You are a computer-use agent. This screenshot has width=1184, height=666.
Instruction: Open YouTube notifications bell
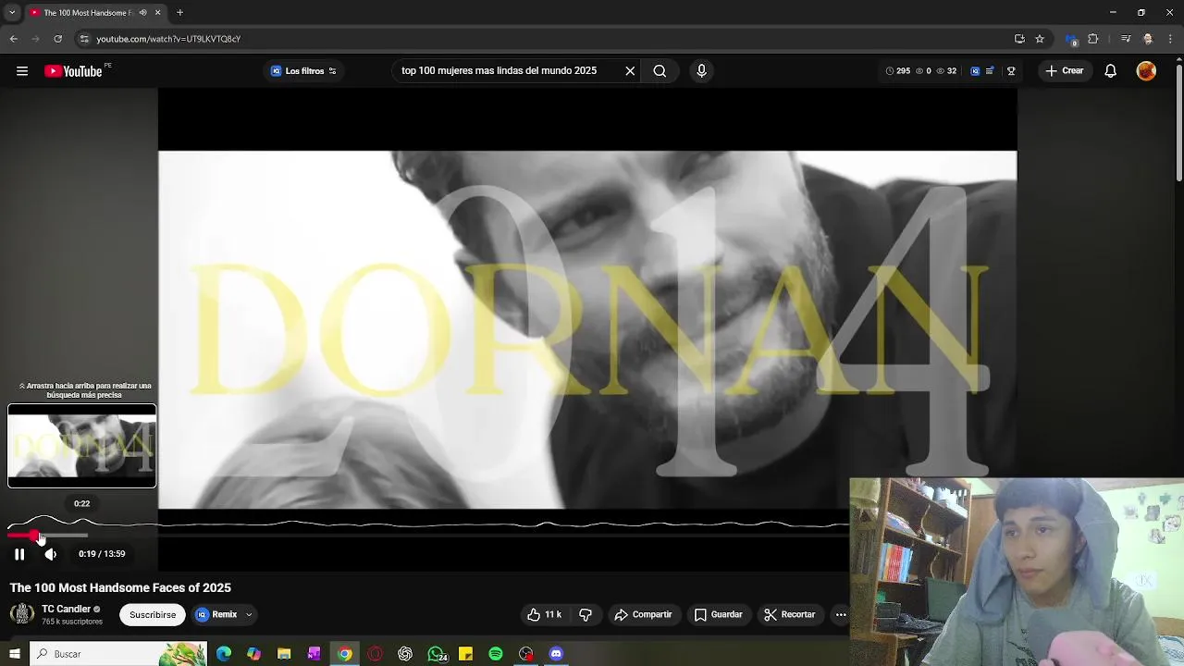1111,71
